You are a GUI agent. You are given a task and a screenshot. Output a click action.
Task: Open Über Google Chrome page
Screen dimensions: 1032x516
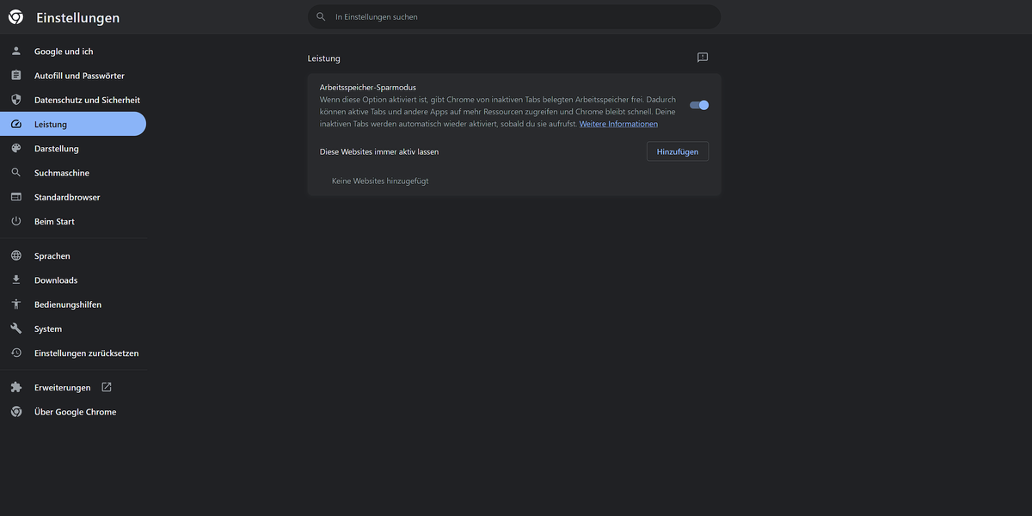coord(73,411)
